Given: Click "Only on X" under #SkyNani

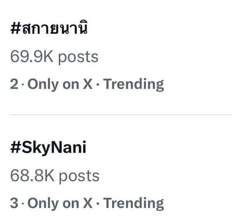Looking at the screenshot, I should tap(60, 203).
